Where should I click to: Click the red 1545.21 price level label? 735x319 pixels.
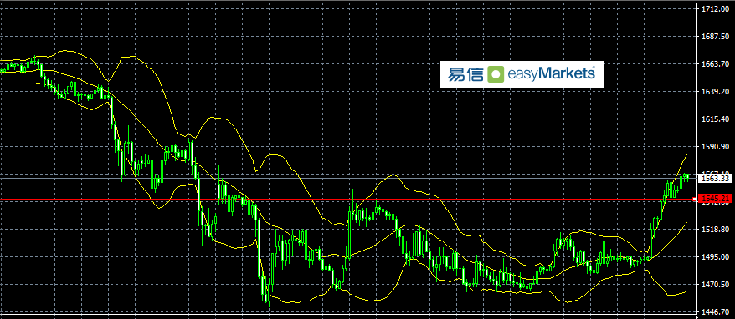[x=716, y=199]
